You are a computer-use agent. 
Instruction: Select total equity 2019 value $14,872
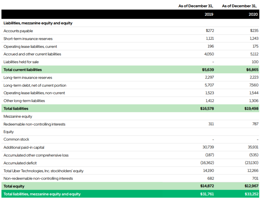207,186
